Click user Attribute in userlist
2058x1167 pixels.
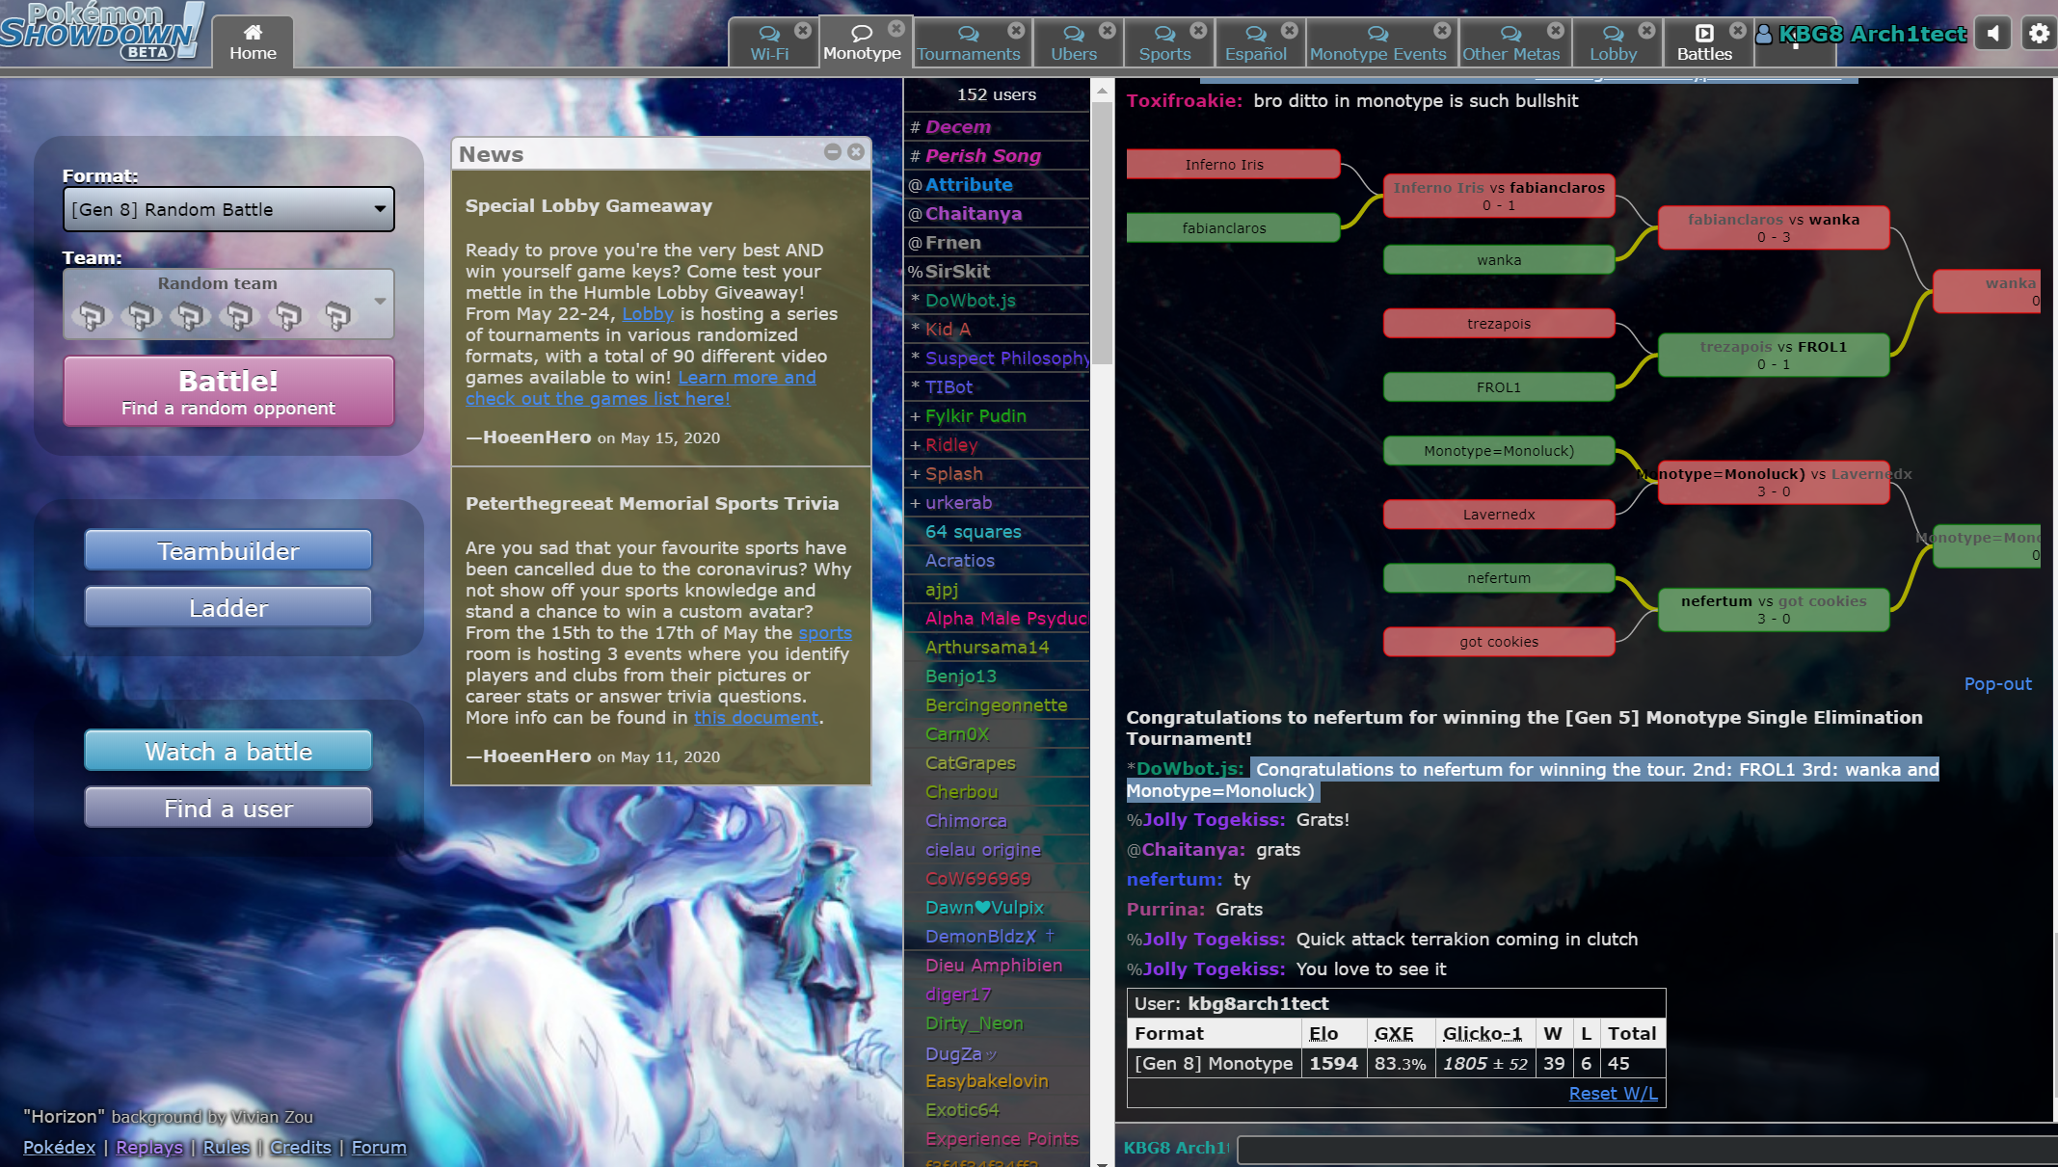997,184
